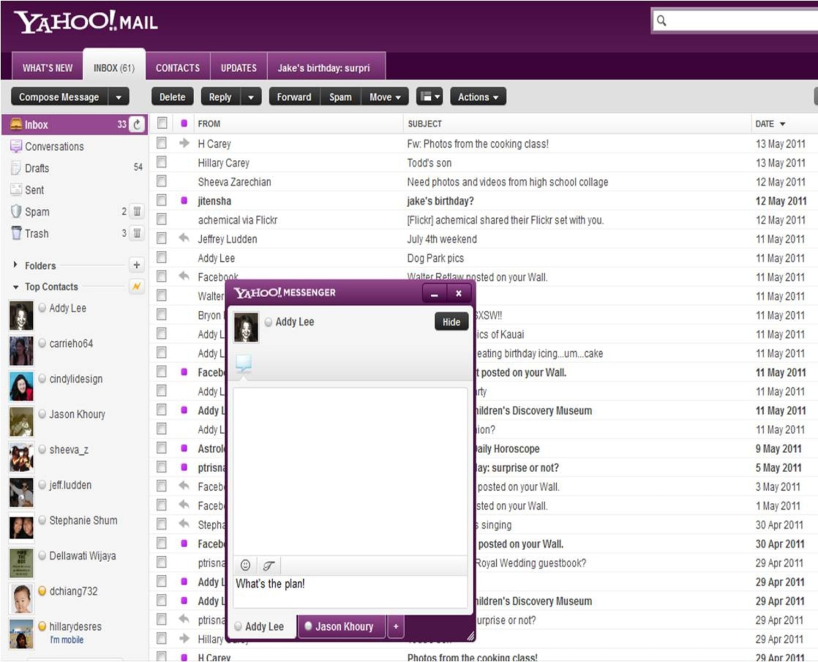The height and width of the screenshot is (662, 818).
Task: Click the search magnifier icon
Action: 661,21
